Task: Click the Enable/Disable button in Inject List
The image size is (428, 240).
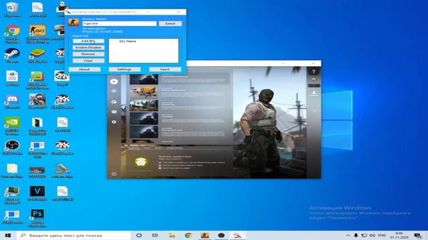Action: (x=88, y=47)
